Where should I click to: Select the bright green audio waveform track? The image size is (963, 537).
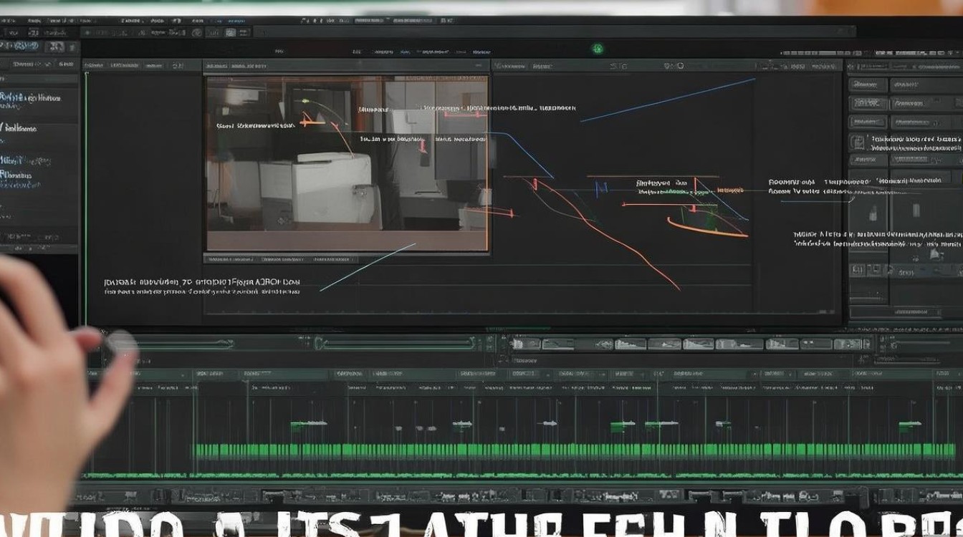pos(577,452)
